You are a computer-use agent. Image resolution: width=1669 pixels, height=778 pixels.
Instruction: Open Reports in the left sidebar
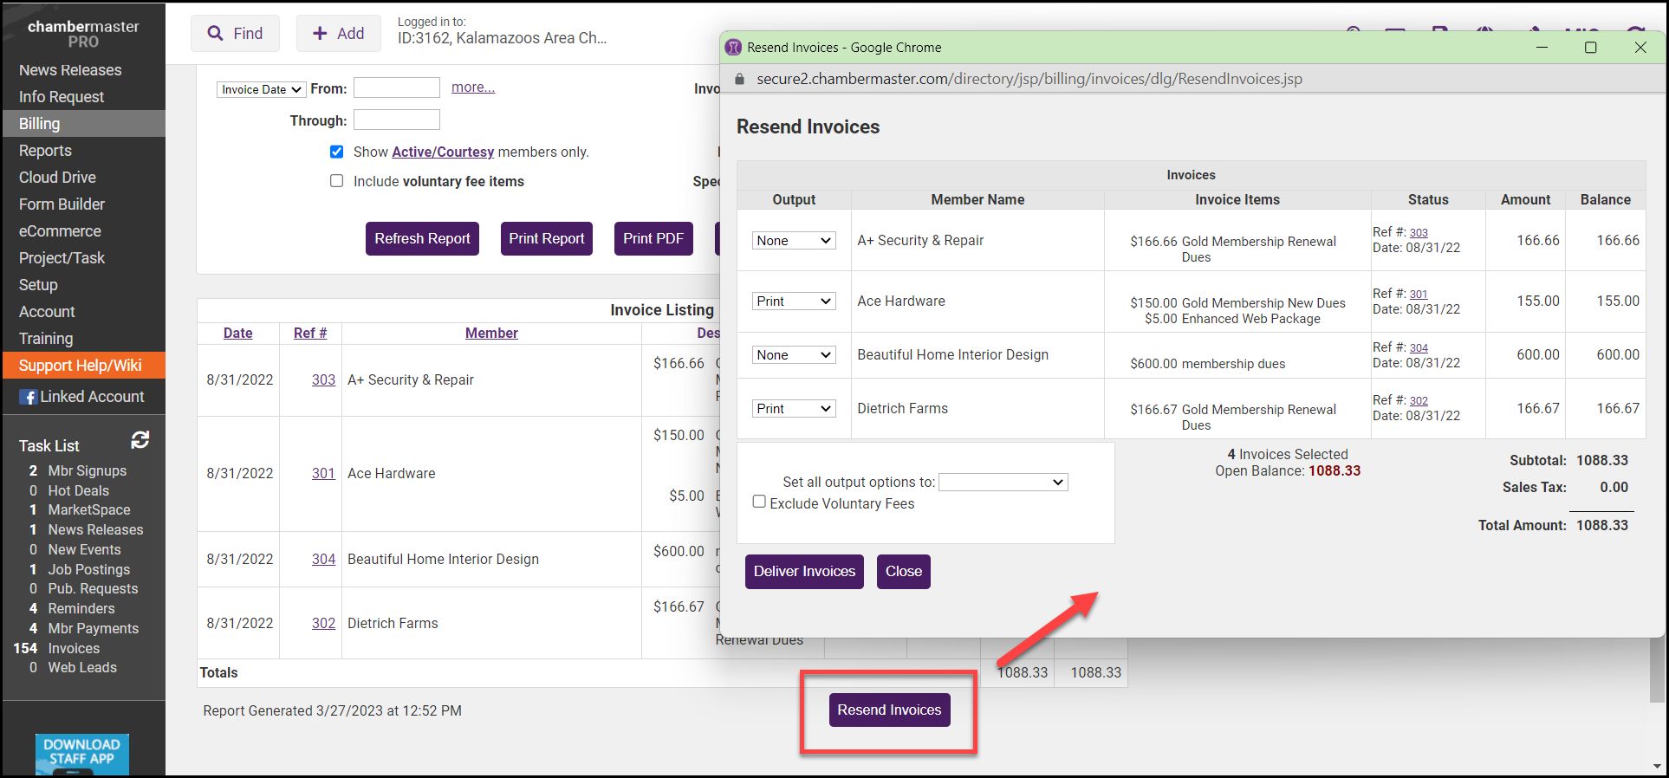pos(45,151)
